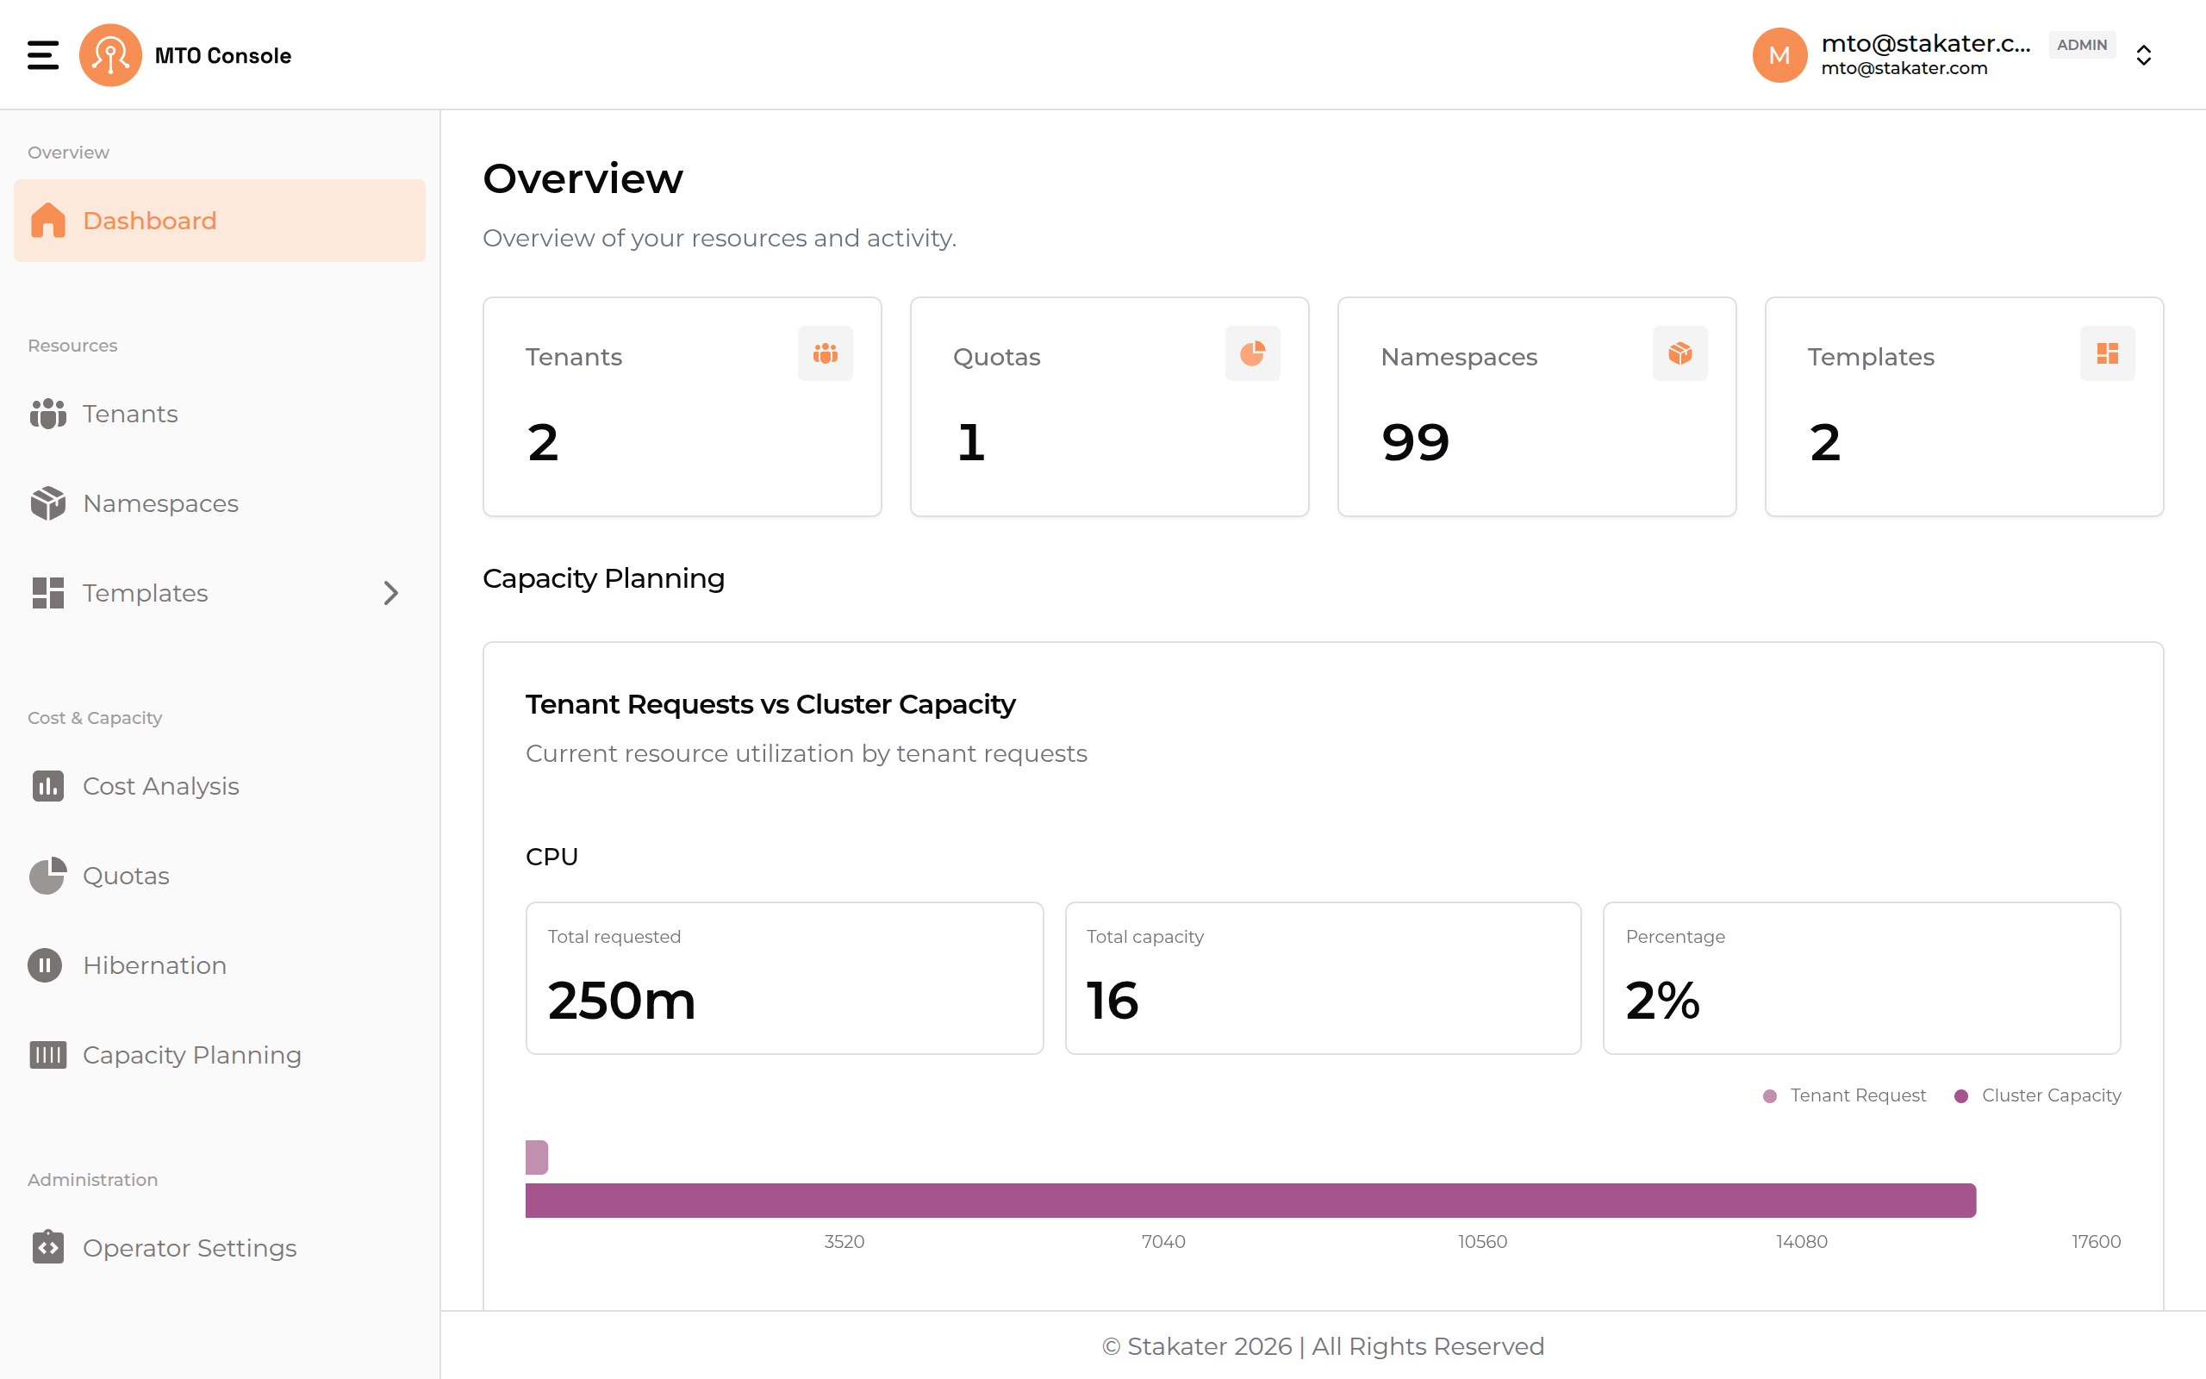The height and width of the screenshot is (1379, 2206).
Task: Click the MTO Console logo icon
Action: (x=110, y=54)
